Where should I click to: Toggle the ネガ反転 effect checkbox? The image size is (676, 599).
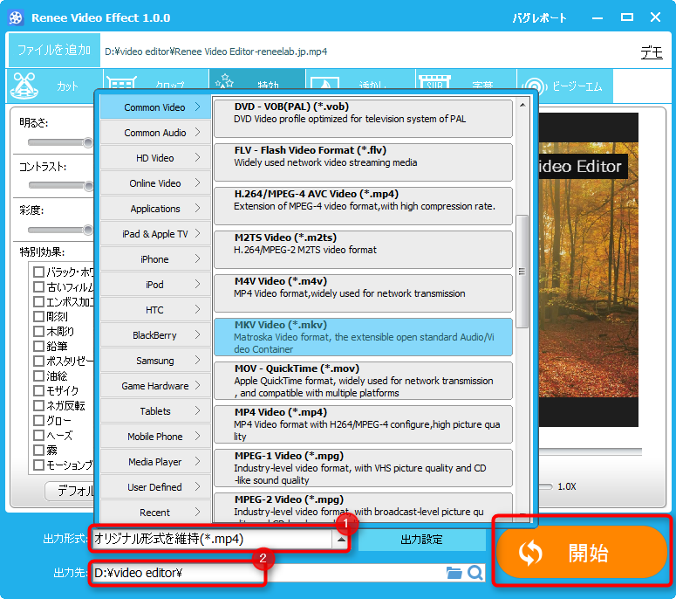click(x=38, y=406)
